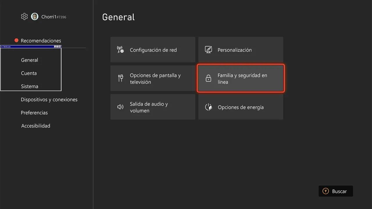Go to Sistema in the sidebar

click(x=30, y=86)
